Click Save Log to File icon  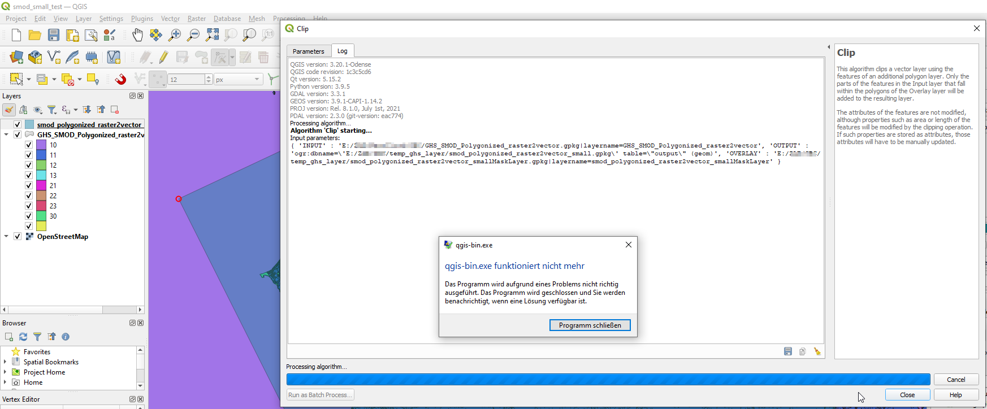click(x=788, y=351)
